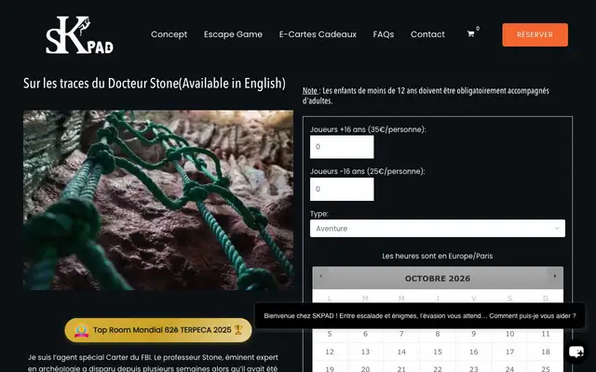Image resolution: width=596 pixels, height=372 pixels.
Task: Open E-Cartes Cadeaux page
Action: click(318, 34)
